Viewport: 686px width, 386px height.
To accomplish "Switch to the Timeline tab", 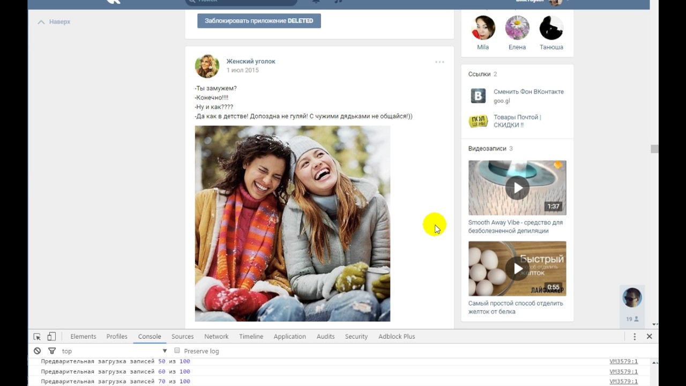I will (x=251, y=337).
